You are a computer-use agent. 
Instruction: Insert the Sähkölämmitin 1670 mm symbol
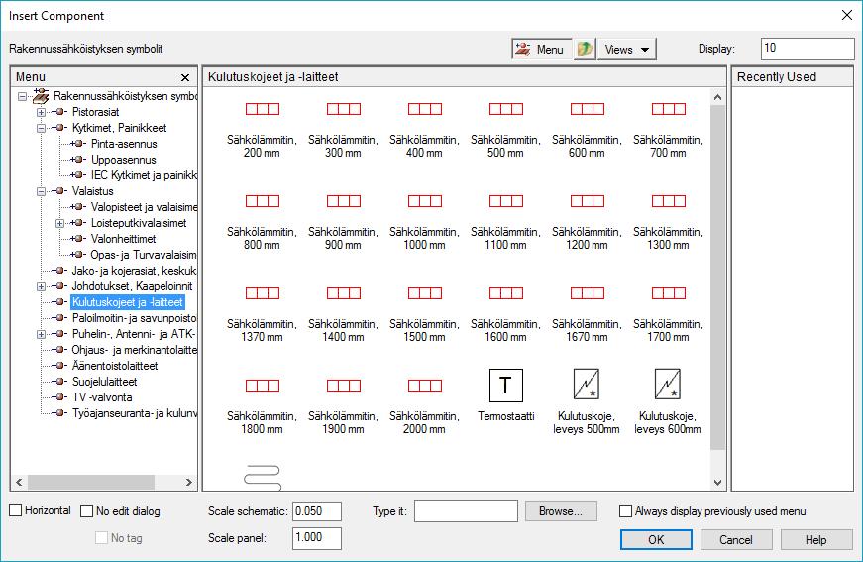588,293
